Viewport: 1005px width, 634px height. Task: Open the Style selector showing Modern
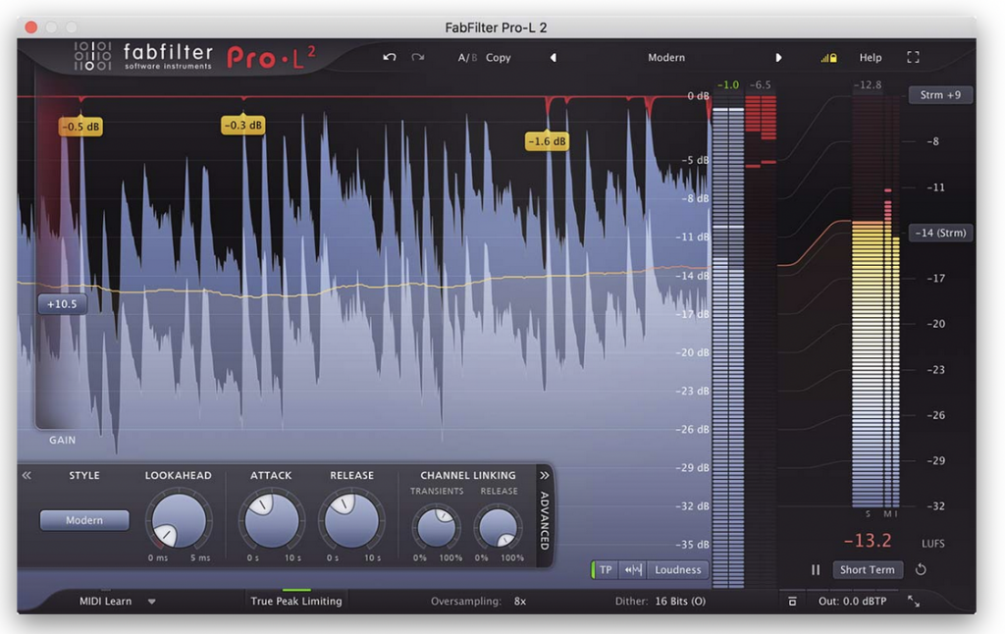[x=84, y=520]
